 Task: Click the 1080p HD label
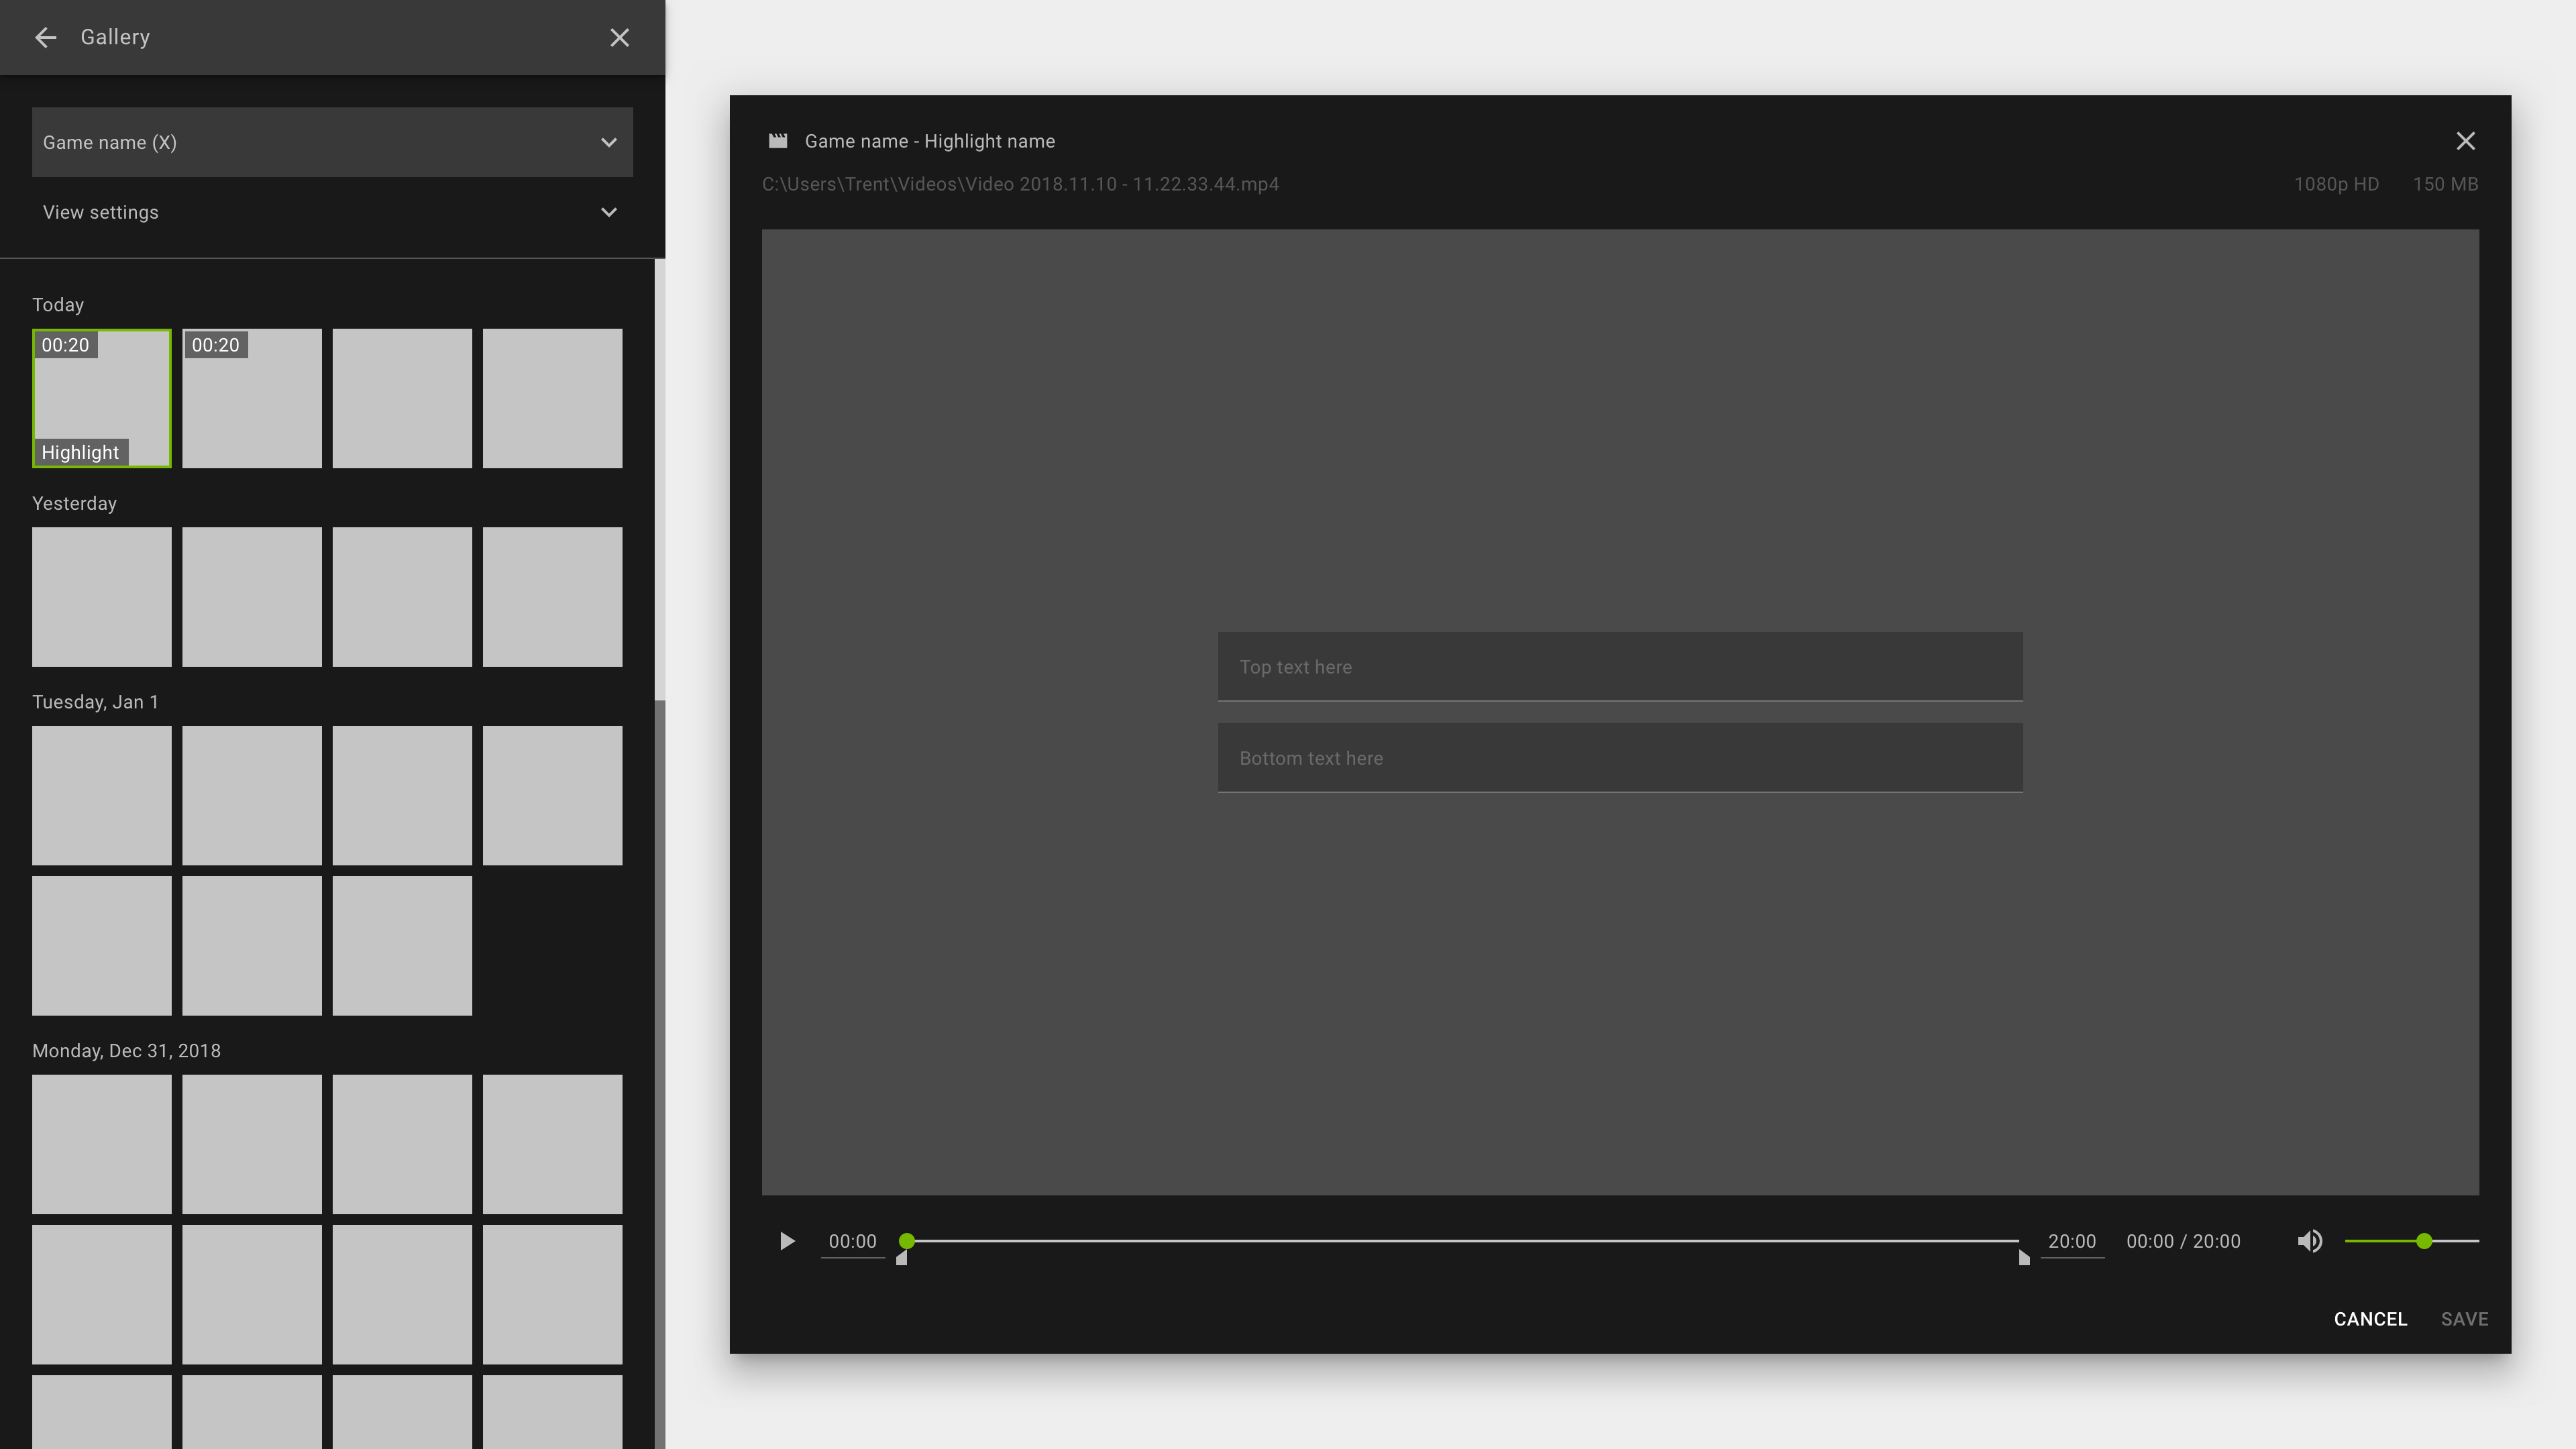coord(2336,184)
